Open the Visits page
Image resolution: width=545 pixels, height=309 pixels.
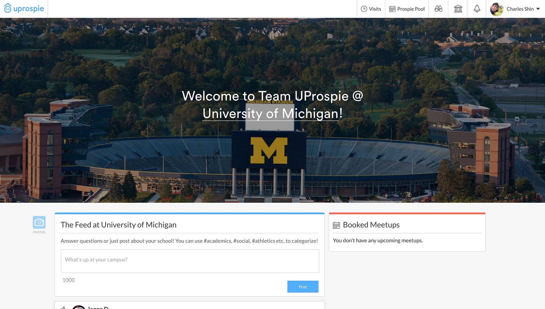[371, 9]
